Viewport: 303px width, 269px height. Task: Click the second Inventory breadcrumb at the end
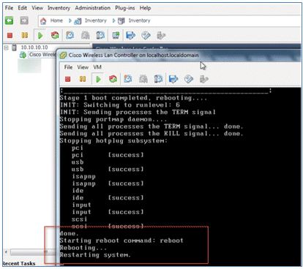[139, 20]
